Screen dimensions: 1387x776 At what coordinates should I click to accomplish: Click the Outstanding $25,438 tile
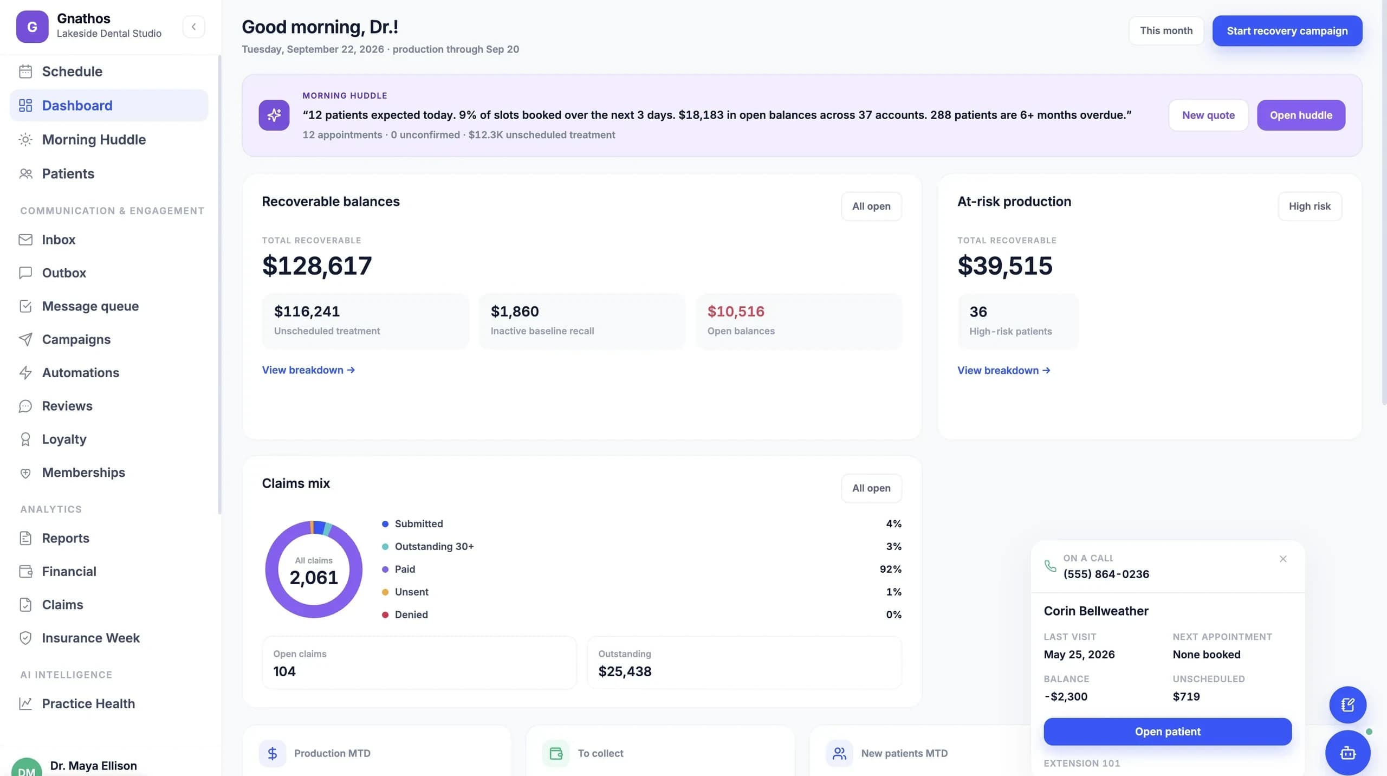coord(744,663)
